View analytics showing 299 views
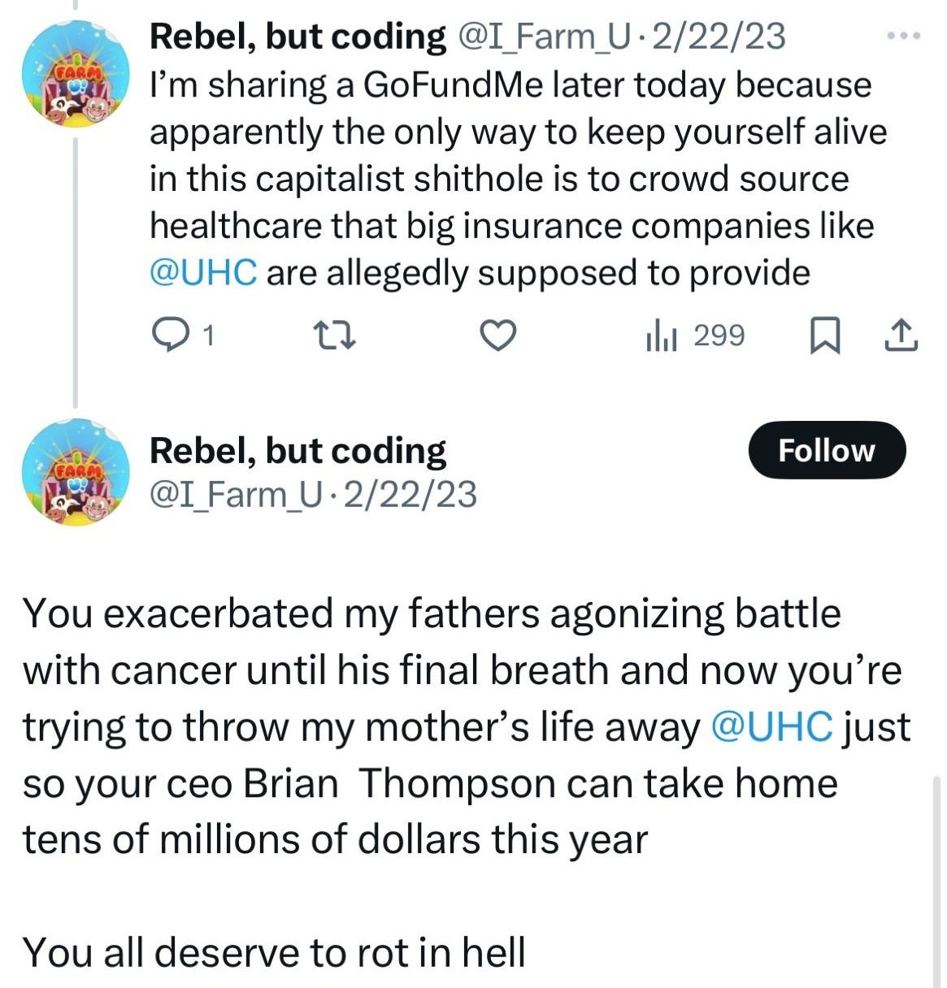 695,336
